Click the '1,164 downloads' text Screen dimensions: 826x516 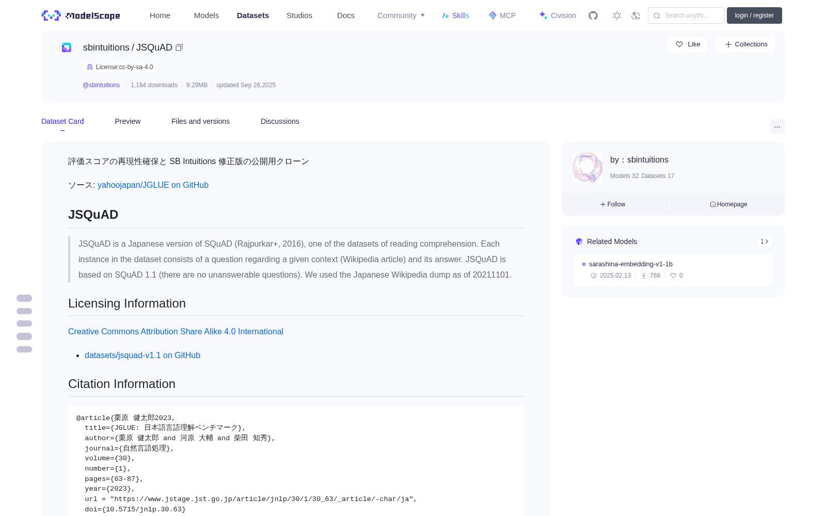click(154, 85)
